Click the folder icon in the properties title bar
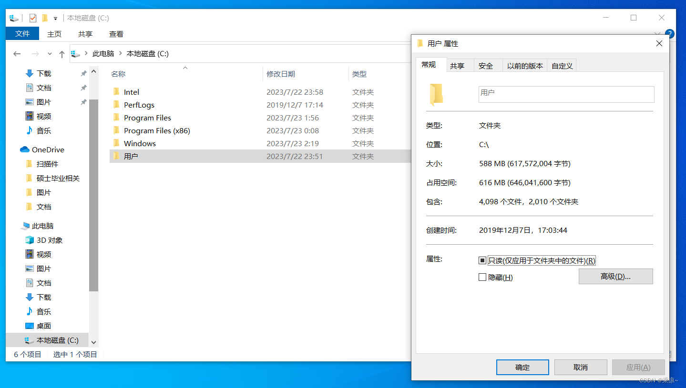 [420, 43]
